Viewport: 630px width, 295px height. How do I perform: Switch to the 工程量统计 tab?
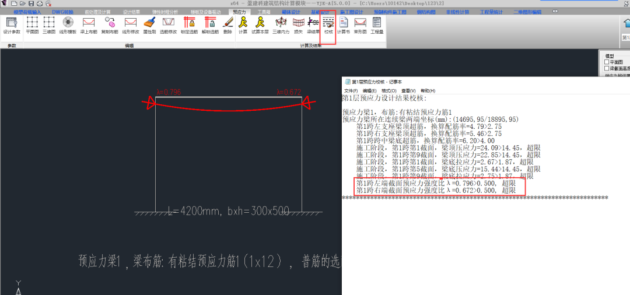[492, 12]
